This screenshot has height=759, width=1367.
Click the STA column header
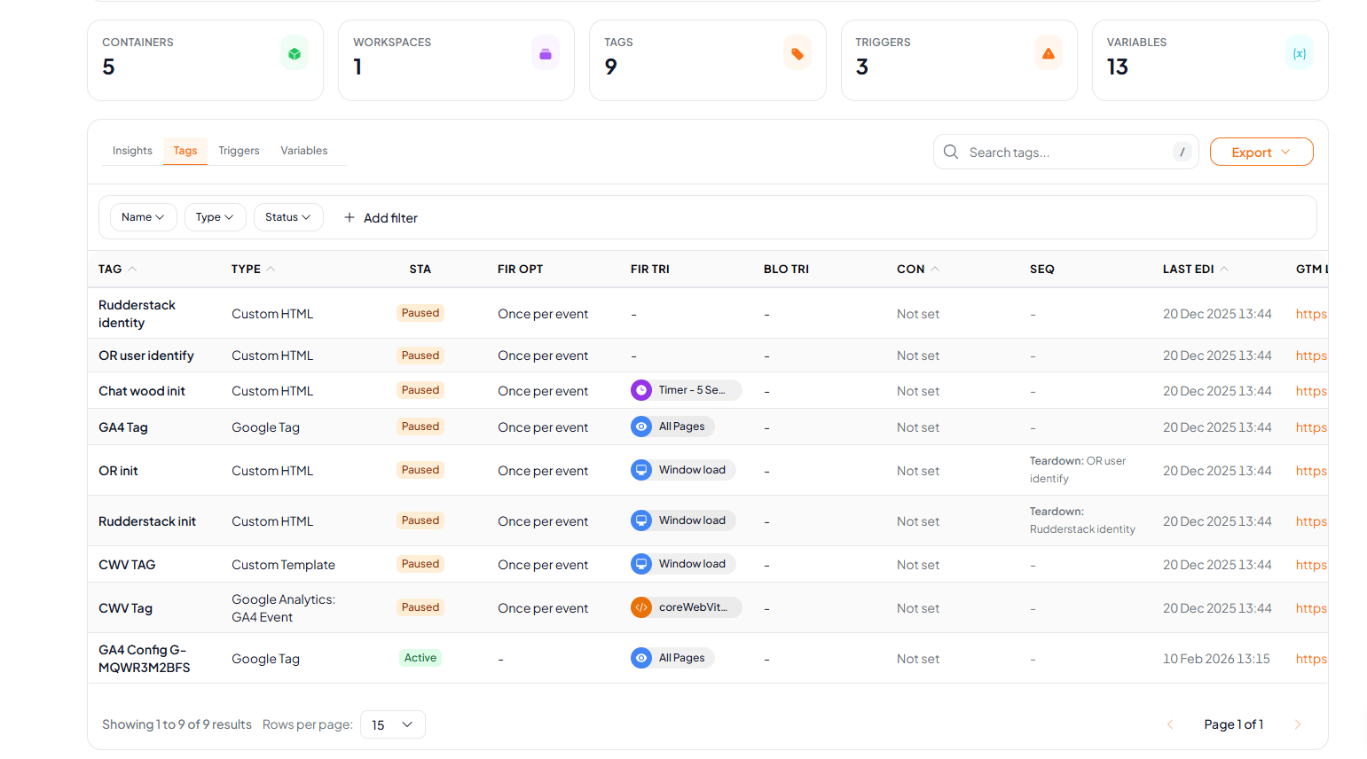click(x=420, y=269)
